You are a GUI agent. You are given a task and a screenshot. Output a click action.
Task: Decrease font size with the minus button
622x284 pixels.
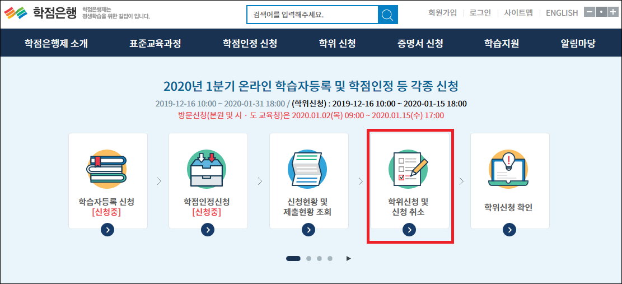[589, 12]
